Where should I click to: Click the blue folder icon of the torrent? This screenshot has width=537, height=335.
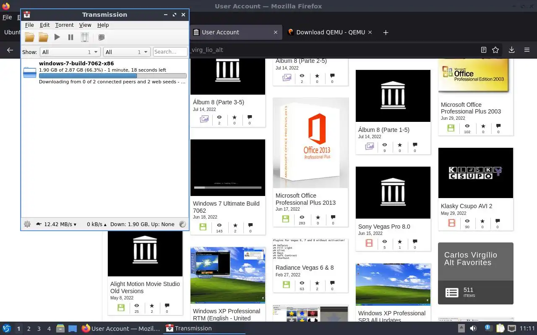[30, 72]
